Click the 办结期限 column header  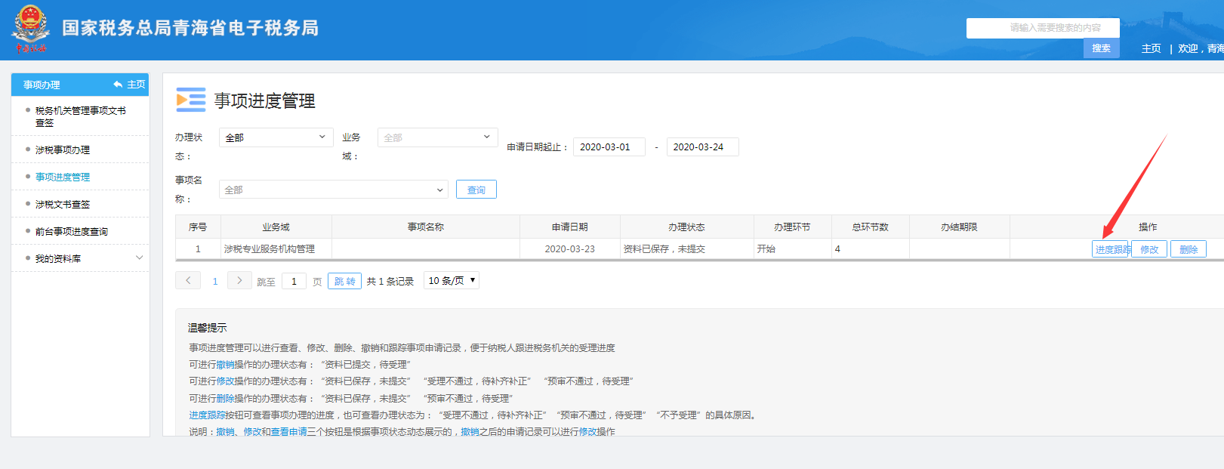(x=959, y=227)
